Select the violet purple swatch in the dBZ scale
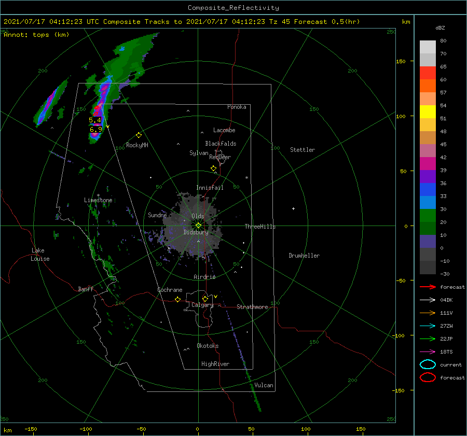This screenshot has width=467, height=436. pos(428,177)
